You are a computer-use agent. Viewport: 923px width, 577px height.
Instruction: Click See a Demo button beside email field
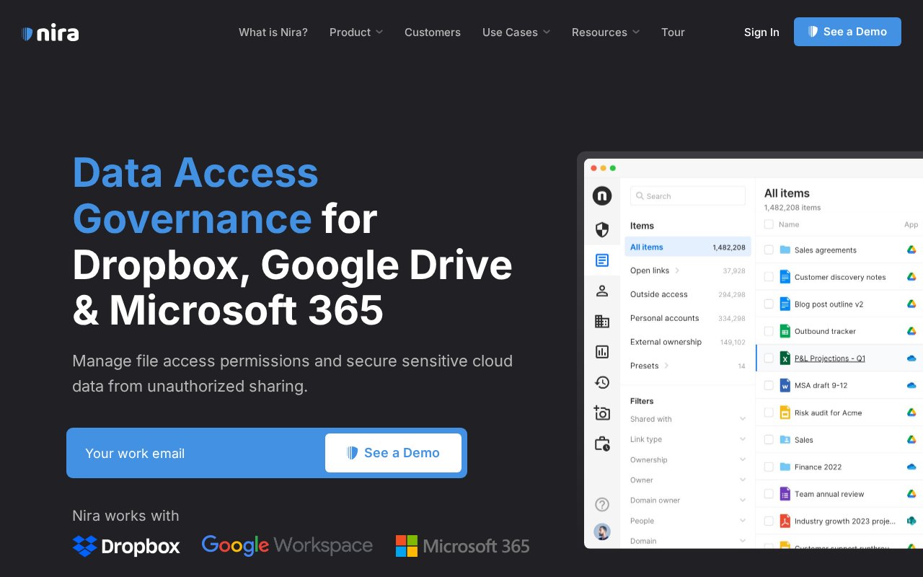tap(393, 453)
